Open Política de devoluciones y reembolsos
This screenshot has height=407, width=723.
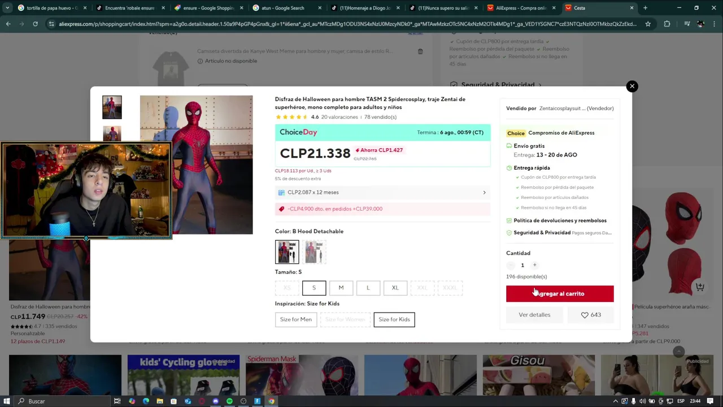560,220
